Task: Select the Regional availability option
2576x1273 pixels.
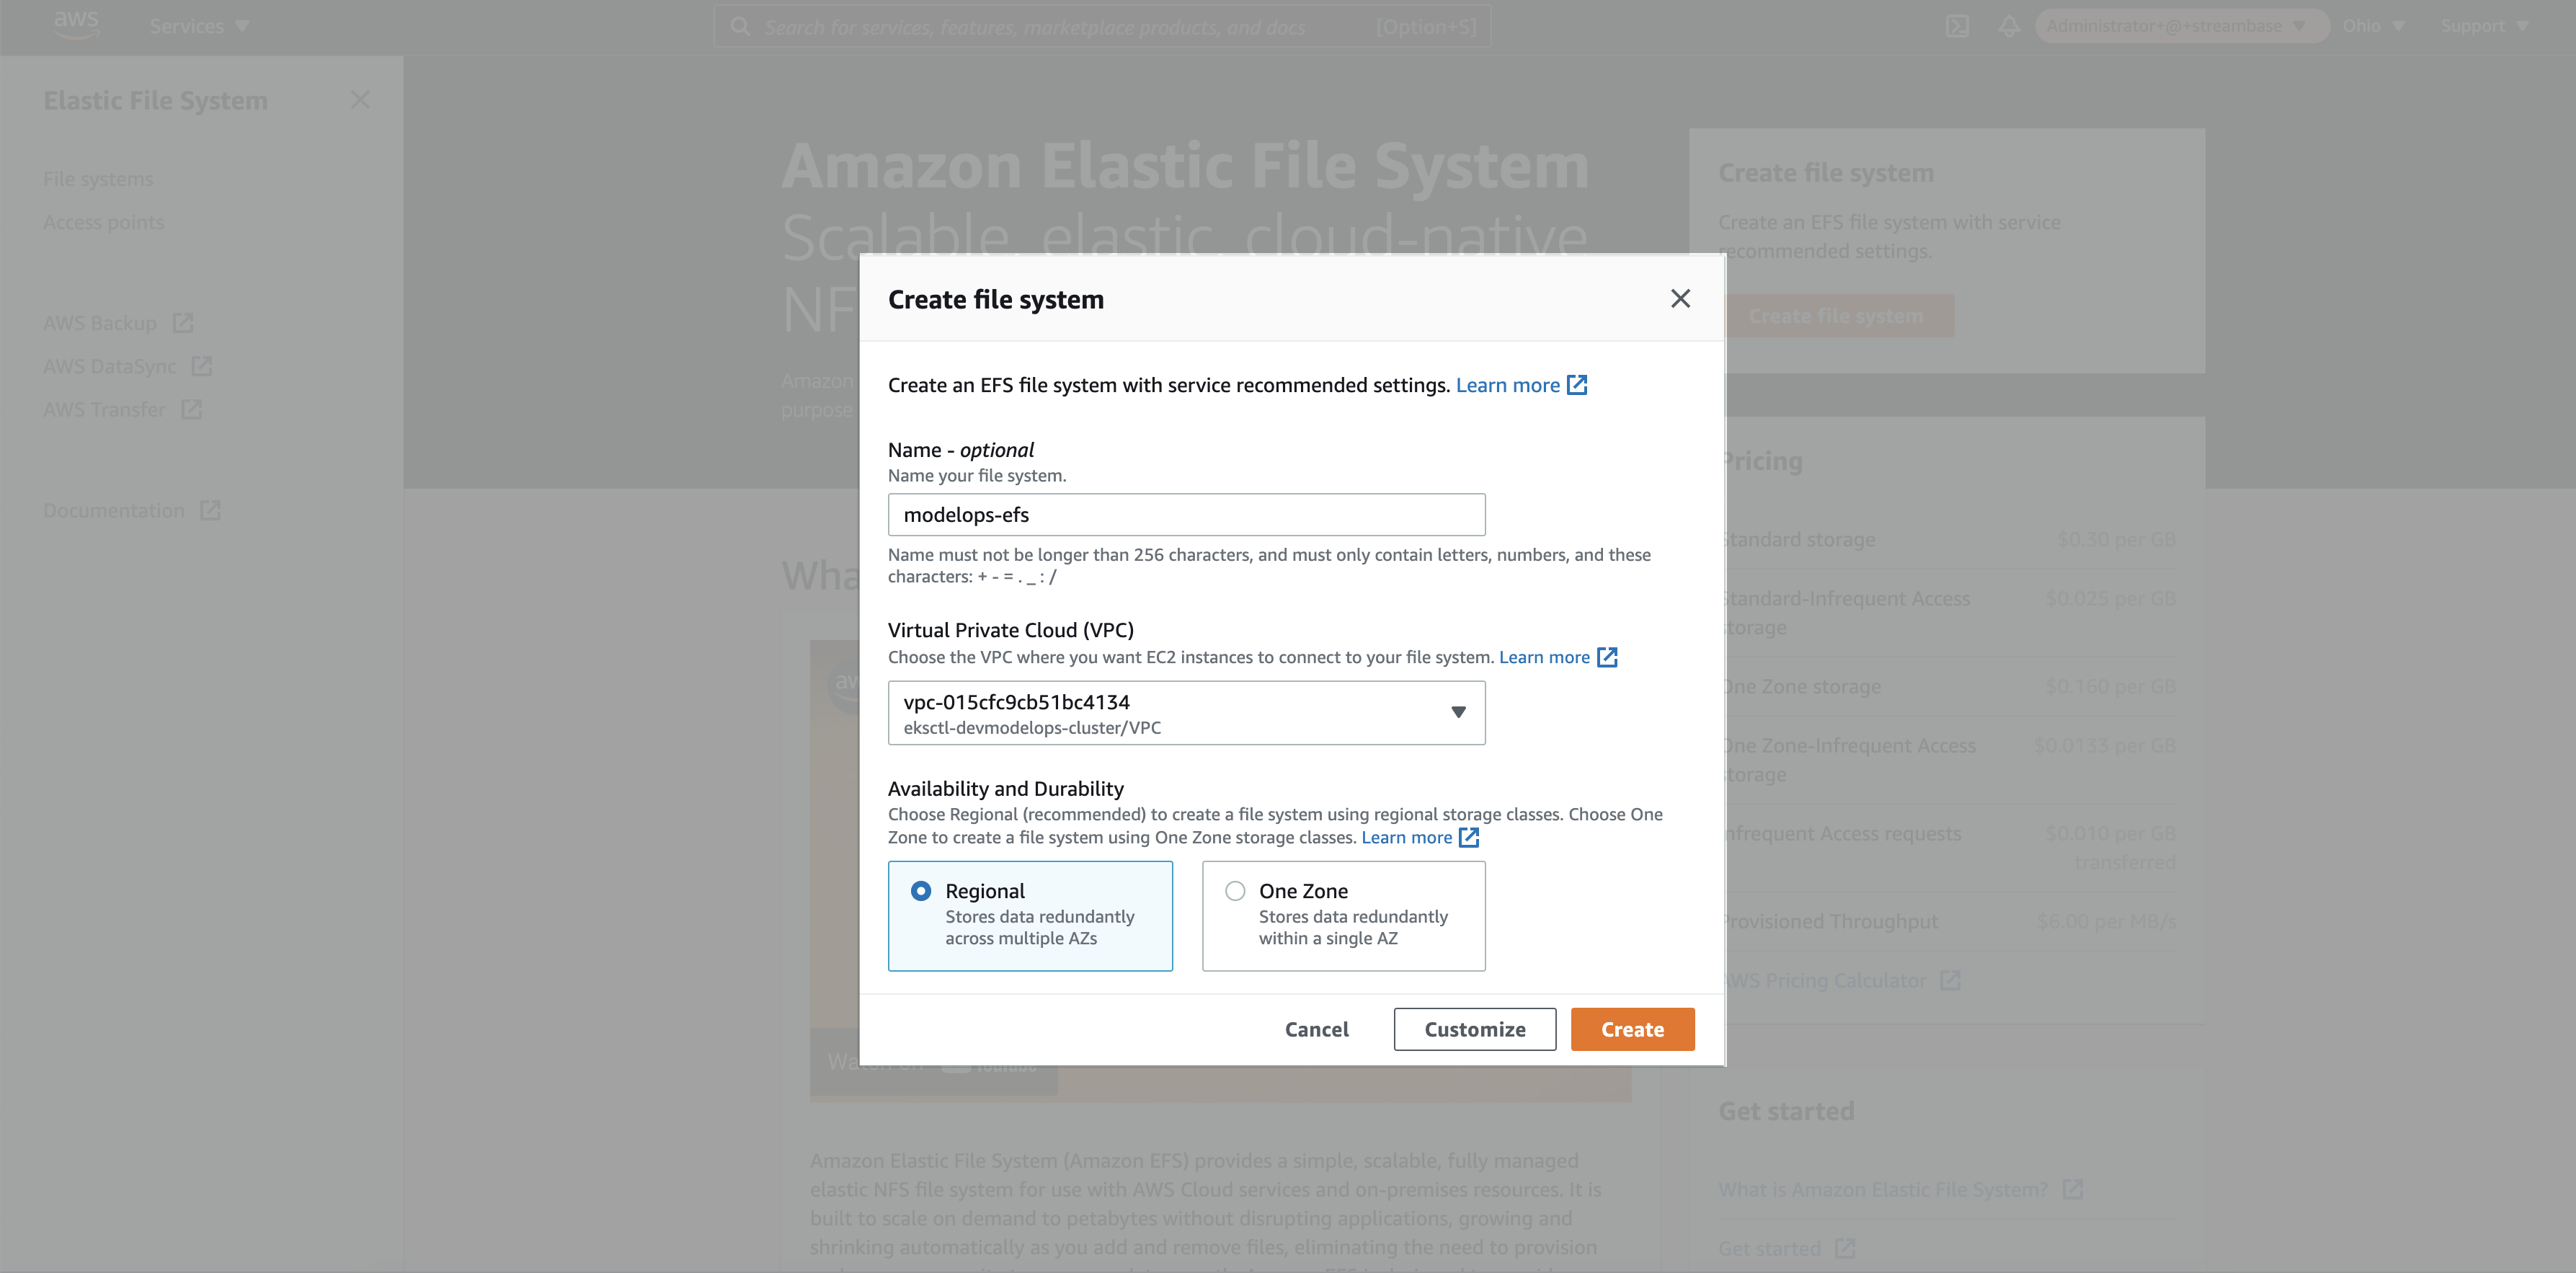Action: point(1030,915)
